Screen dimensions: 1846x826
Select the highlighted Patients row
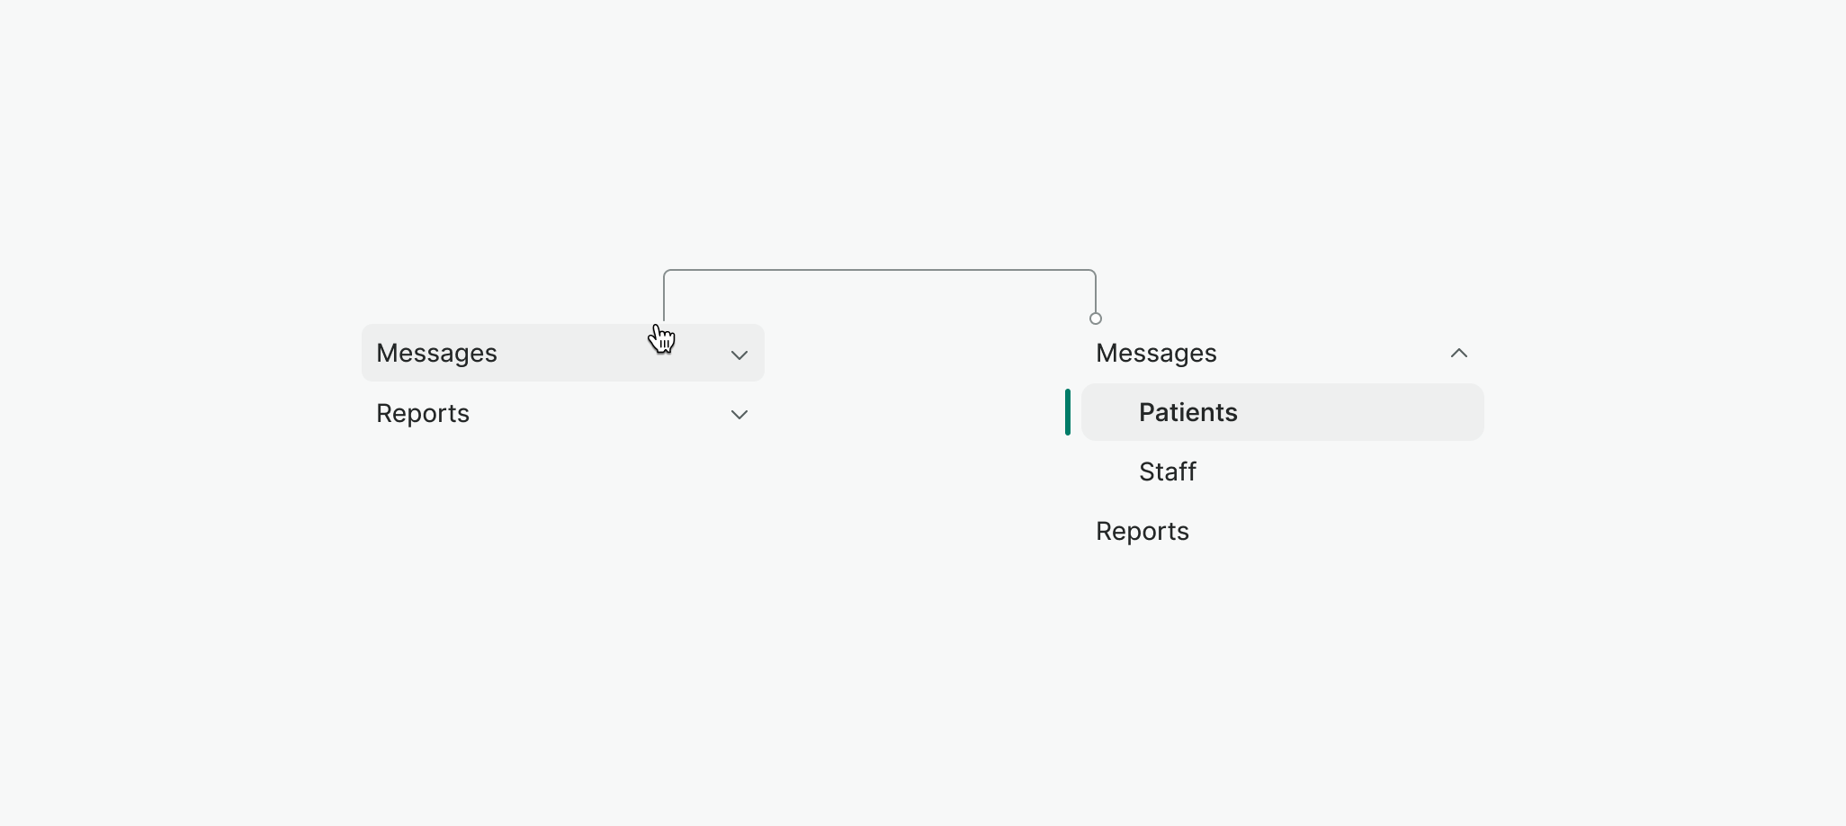click(1282, 412)
